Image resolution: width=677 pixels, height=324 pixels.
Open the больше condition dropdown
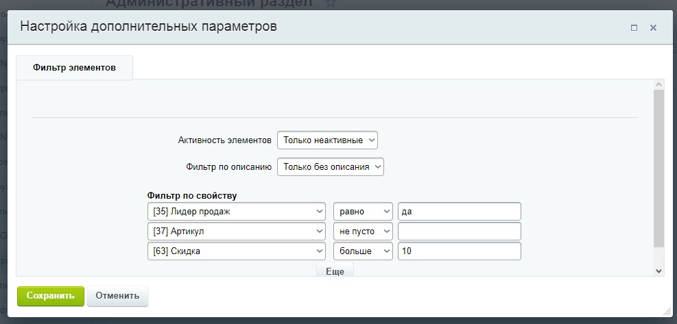pos(363,251)
